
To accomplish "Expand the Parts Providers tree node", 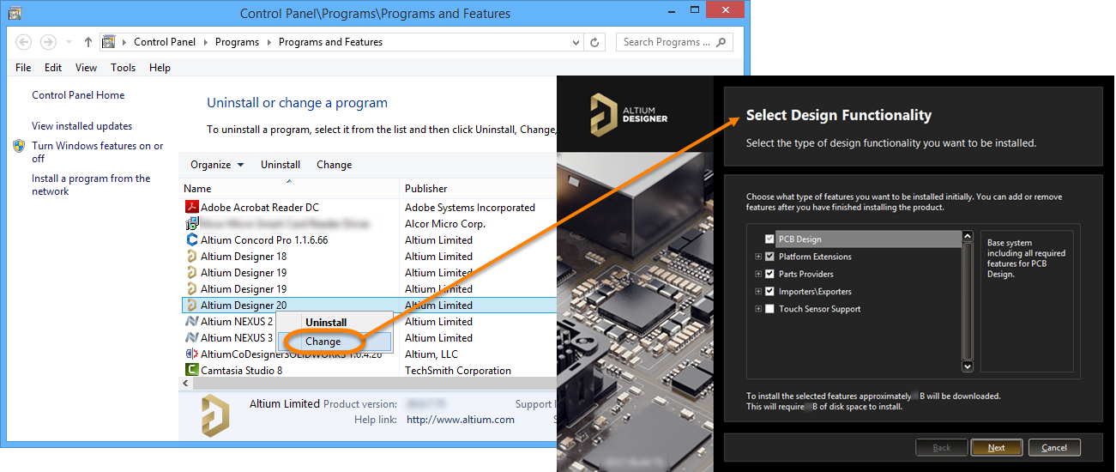I will pos(758,275).
